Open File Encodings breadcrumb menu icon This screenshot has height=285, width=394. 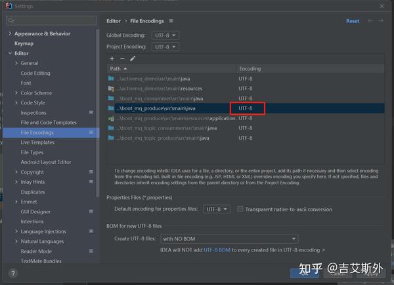click(171, 21)
